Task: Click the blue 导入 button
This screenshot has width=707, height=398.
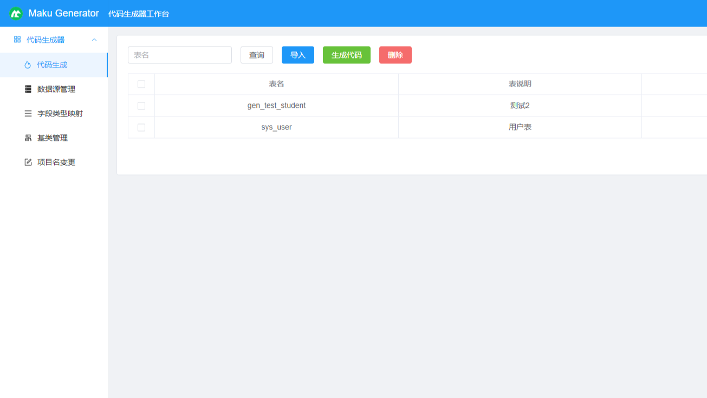Action: point(298,55)
